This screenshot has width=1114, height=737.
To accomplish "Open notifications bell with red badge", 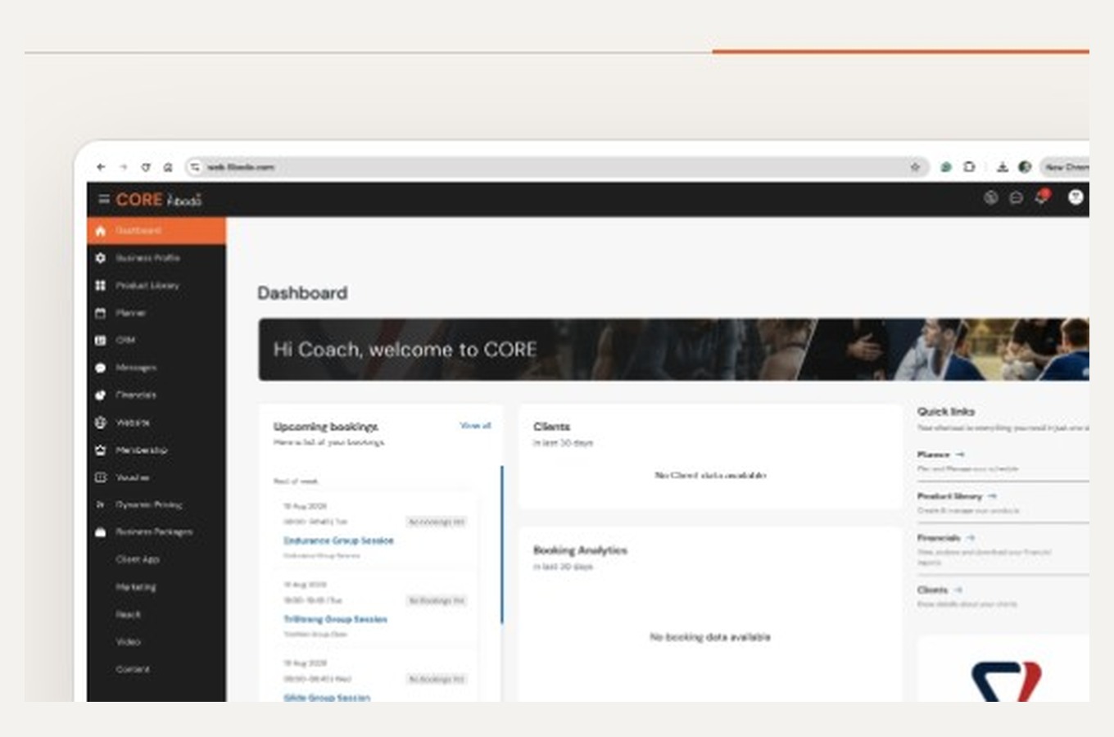I will [x=1041, y=197].
